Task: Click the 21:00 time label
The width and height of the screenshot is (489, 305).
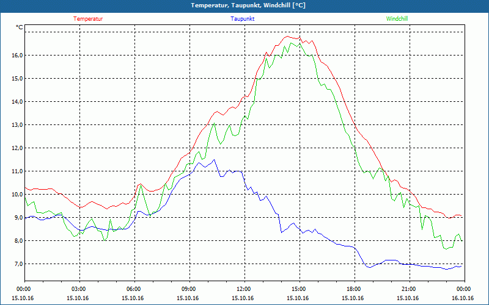Action: 408,289
